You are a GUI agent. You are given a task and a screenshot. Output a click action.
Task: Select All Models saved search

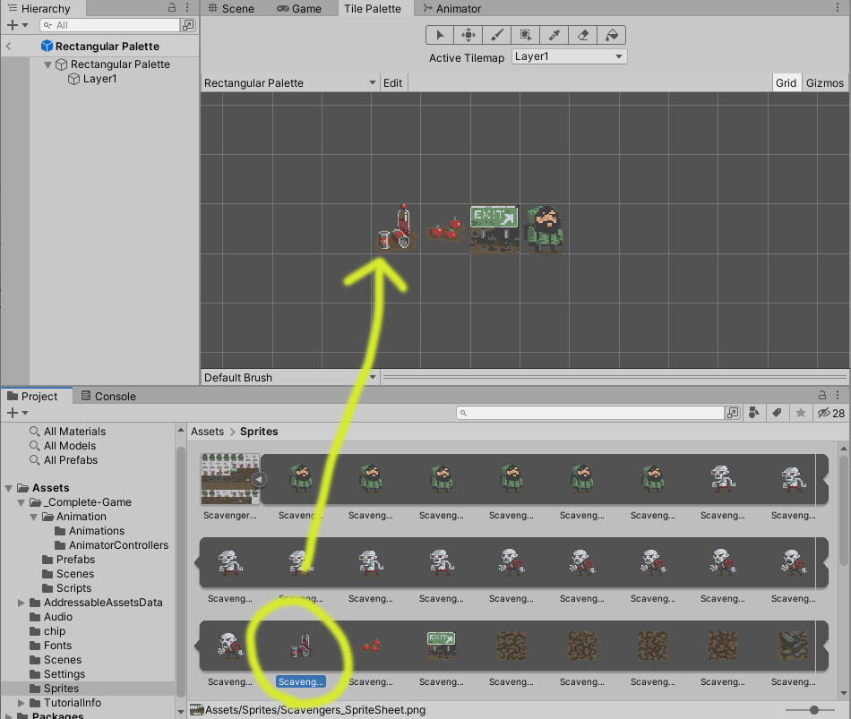click(x=70, y=446)
